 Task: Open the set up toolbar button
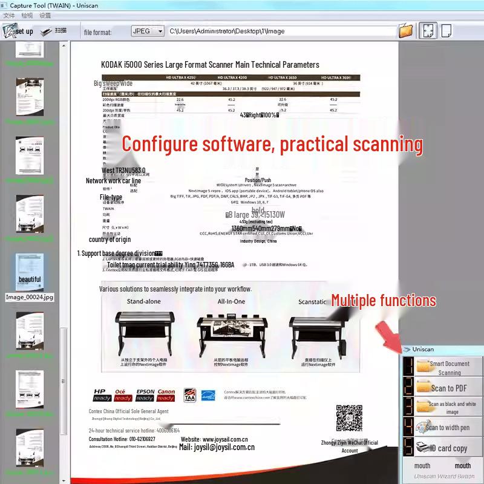point(18,31)
